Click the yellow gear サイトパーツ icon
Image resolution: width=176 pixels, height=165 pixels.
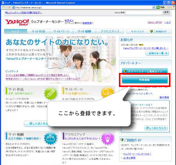point(108,92)
